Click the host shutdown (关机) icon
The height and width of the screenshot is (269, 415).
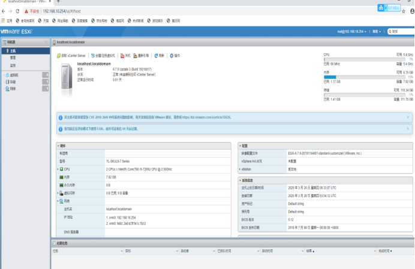[122, 55]
